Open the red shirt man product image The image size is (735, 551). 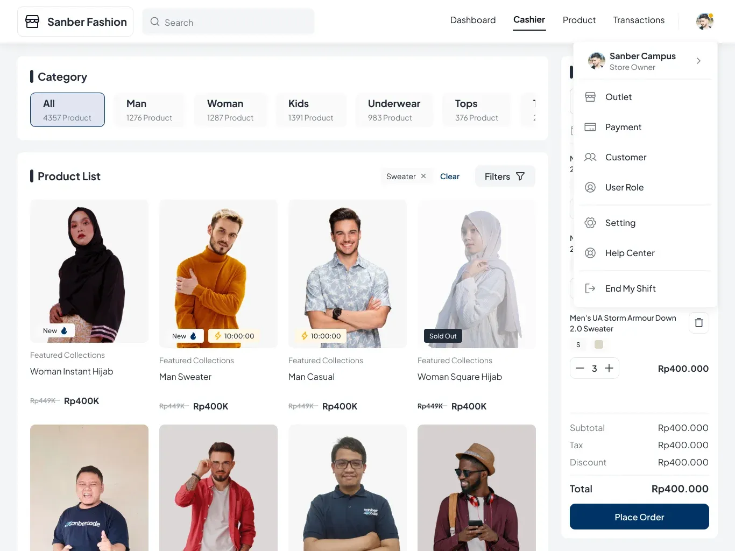tap(218, 488)
